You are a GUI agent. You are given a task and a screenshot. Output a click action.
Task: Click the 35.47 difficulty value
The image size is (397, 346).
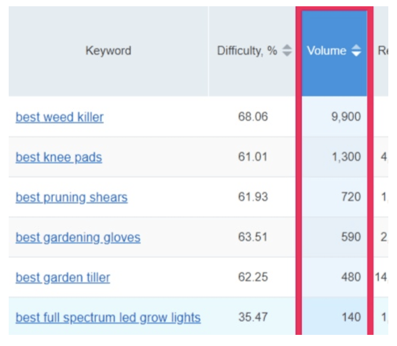(x=253, y=317)
